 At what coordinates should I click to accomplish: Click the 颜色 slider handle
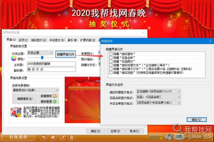pos(42,57)
